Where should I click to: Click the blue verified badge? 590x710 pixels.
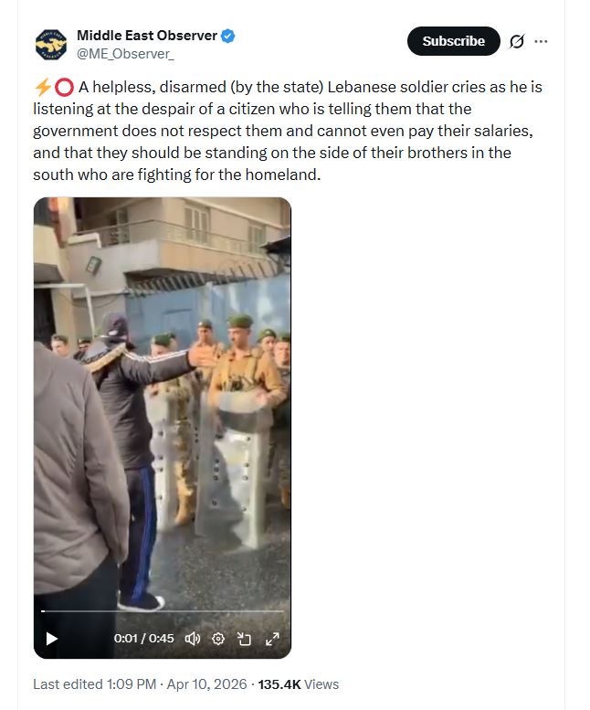coord(227,36)
